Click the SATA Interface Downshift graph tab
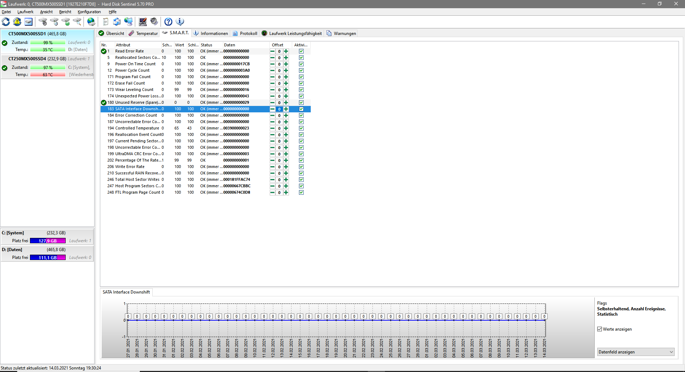This screenshot has width=685, height=372. [x=126, y=292]
